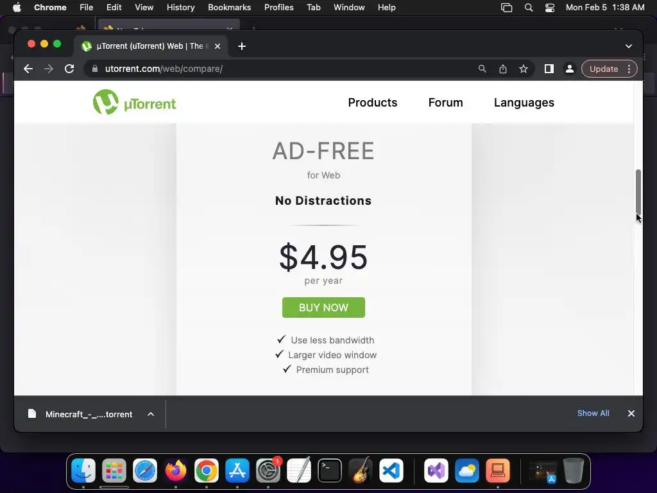Reload the current page
The height and width of the screenshot is (493, 657).
[x=69, y=69]
